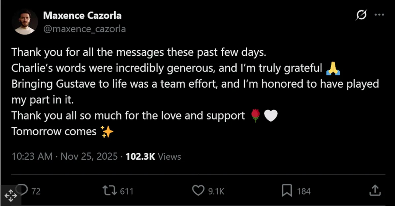Click the Grok explain icon
This screenshot has height=206, width=395.
point(361,15)
